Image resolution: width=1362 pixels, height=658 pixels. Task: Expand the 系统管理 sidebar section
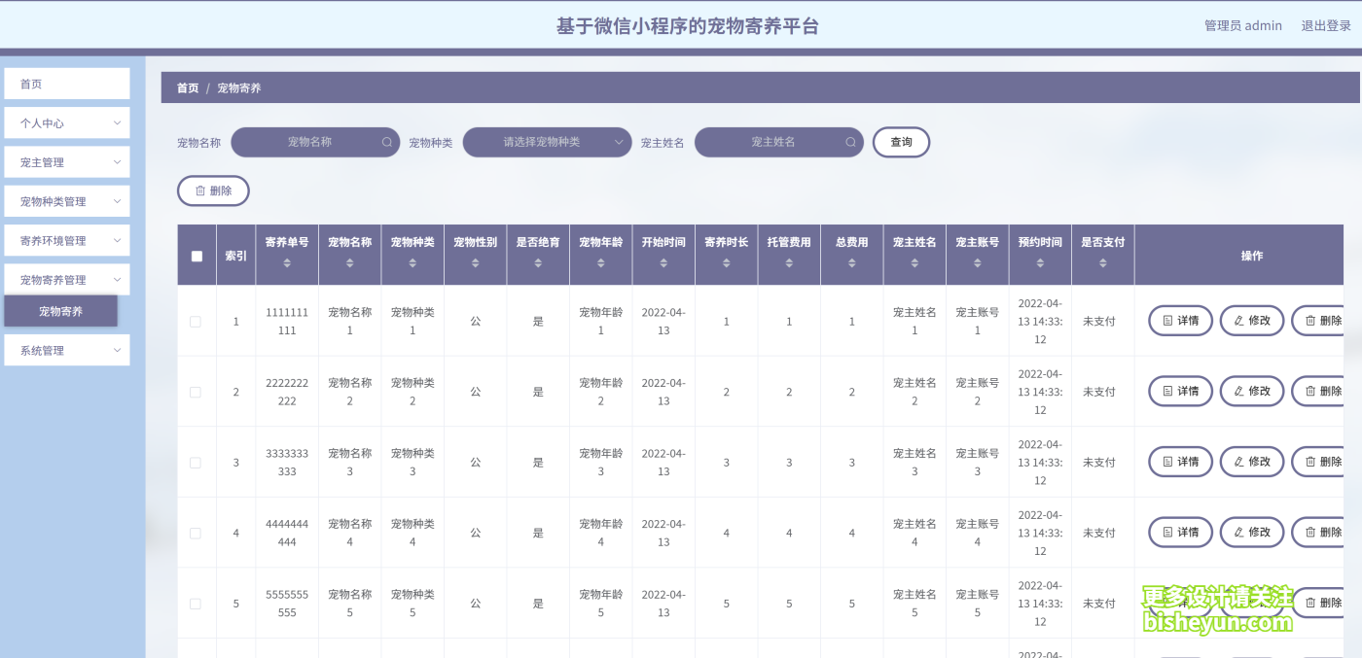pos(66,350)
